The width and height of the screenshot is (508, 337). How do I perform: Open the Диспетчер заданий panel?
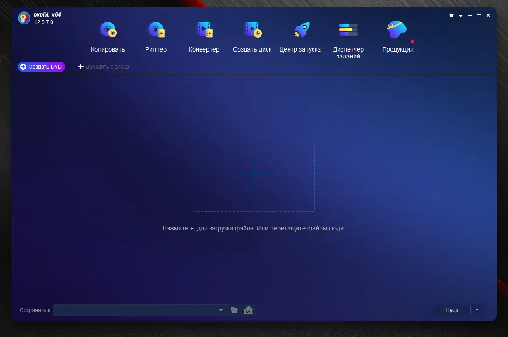(348, 37)
